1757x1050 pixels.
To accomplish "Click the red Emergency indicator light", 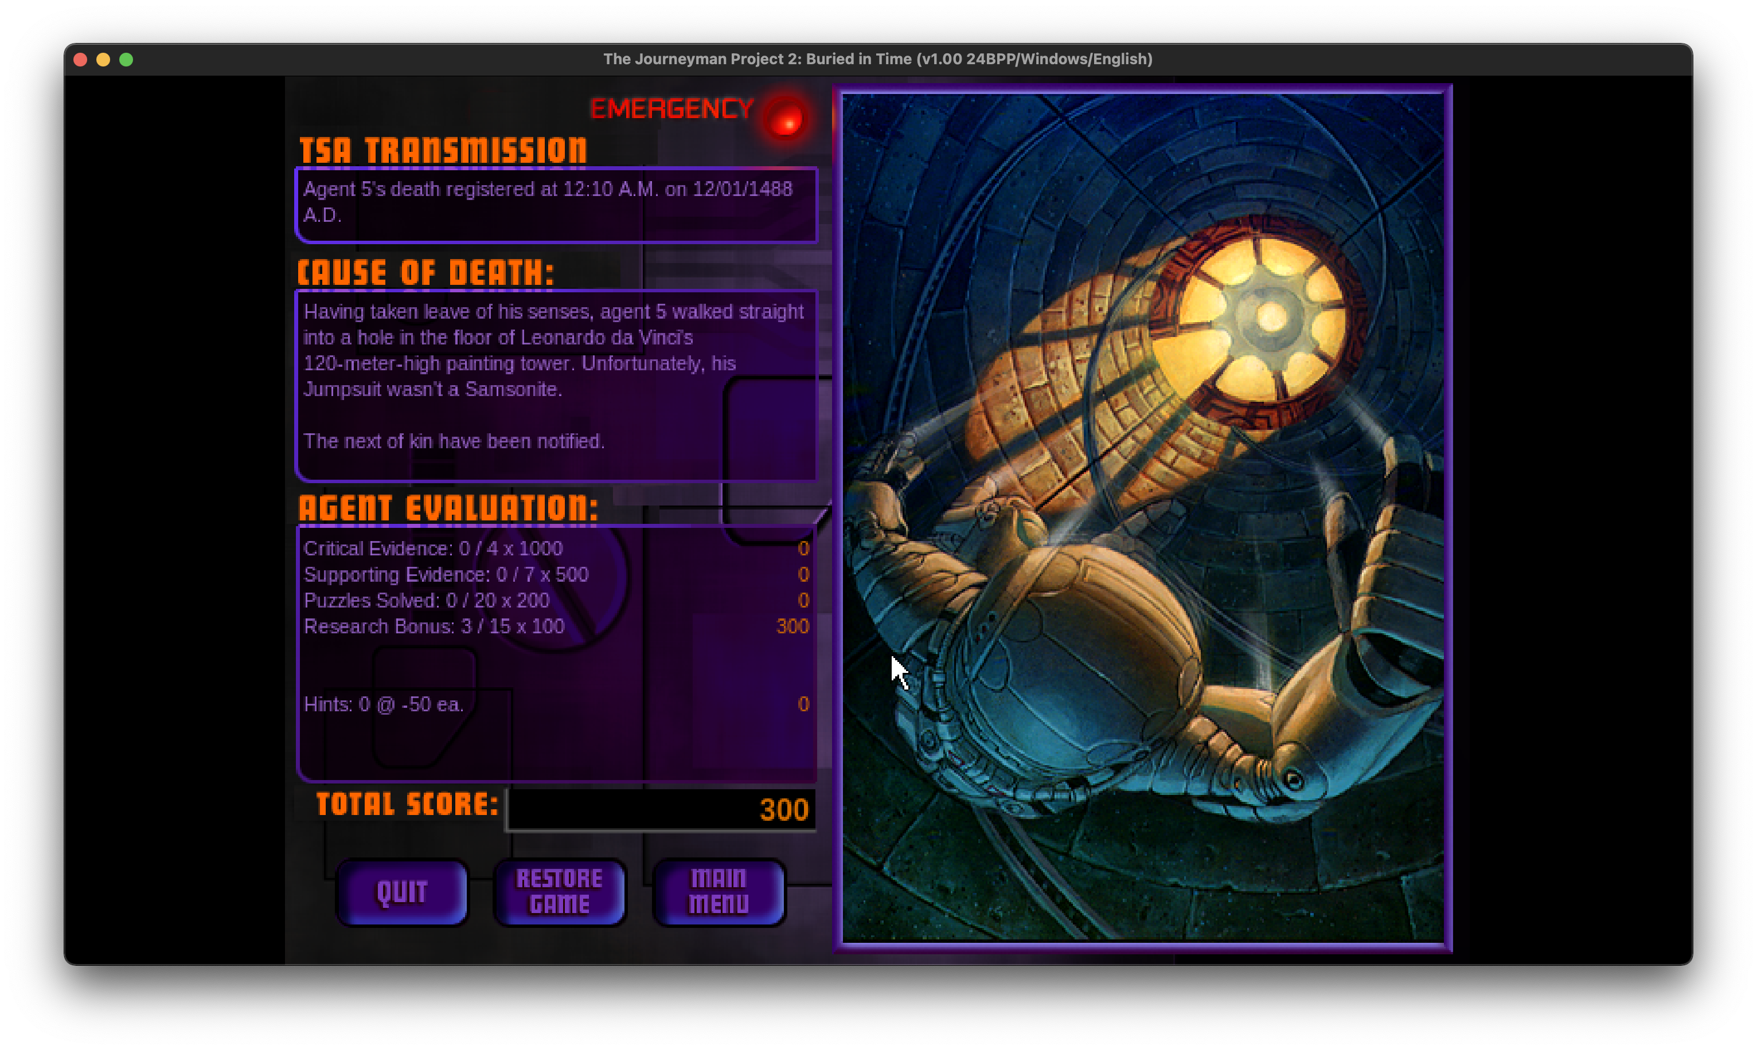I will [786, 118].
